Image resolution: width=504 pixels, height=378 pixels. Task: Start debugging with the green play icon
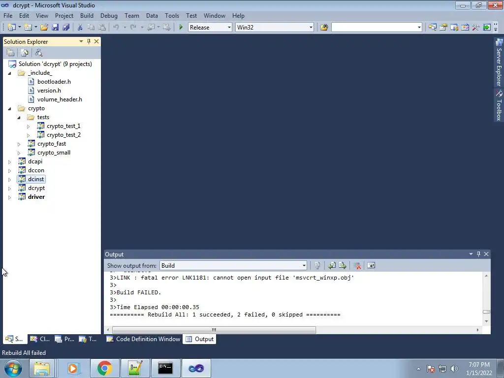coord(181,28)
